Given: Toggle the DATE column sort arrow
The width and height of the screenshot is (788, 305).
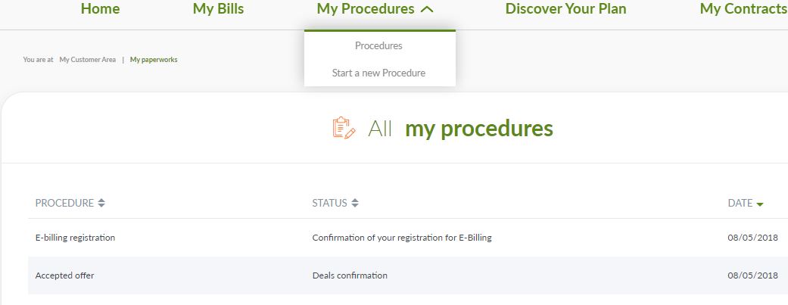Looking at the screenshot, I should (759, 204).
